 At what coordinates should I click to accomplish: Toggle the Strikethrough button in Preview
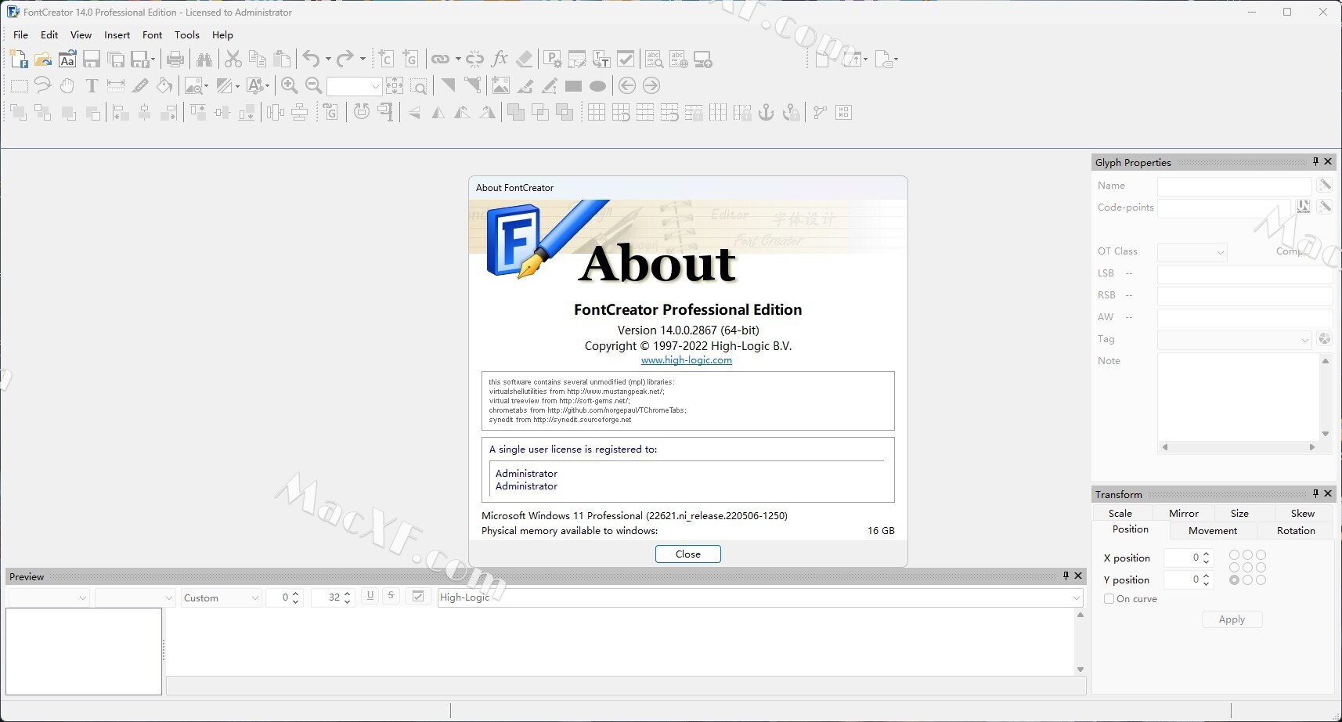(x=391, y=597)
